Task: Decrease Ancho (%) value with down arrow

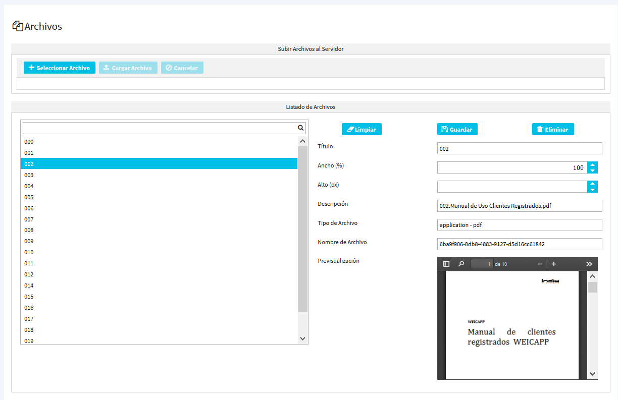Action: [x=592, y=170]
